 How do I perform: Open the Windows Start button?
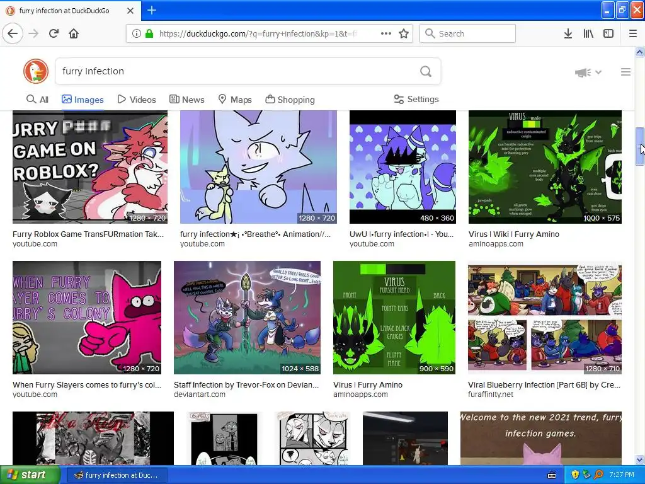tap(30, 475)
